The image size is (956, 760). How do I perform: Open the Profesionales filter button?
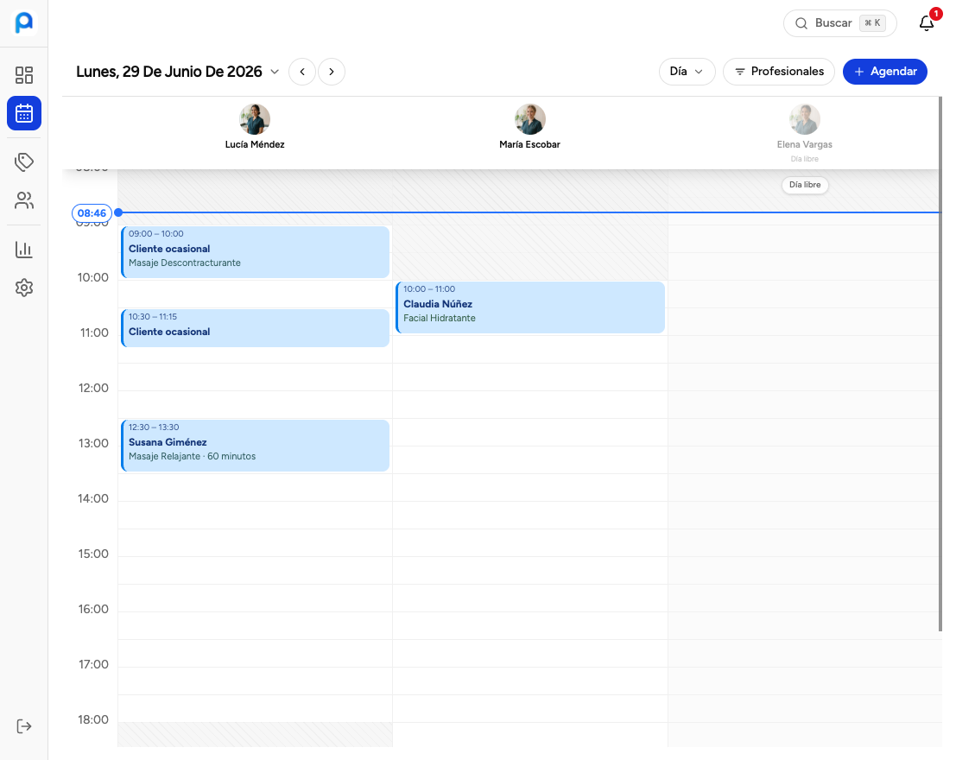coord(779,72)
